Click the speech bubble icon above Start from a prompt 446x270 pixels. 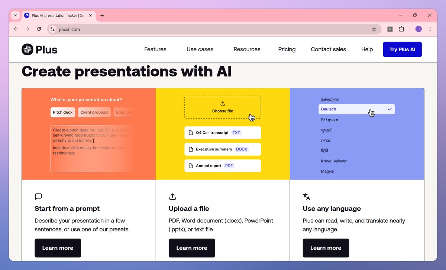(38, 196)
